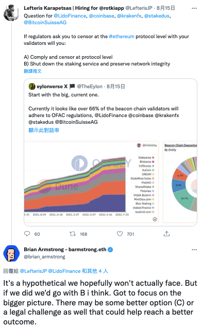
Task: Like the tweet with heart icon
Action: [x=120, y=234]
